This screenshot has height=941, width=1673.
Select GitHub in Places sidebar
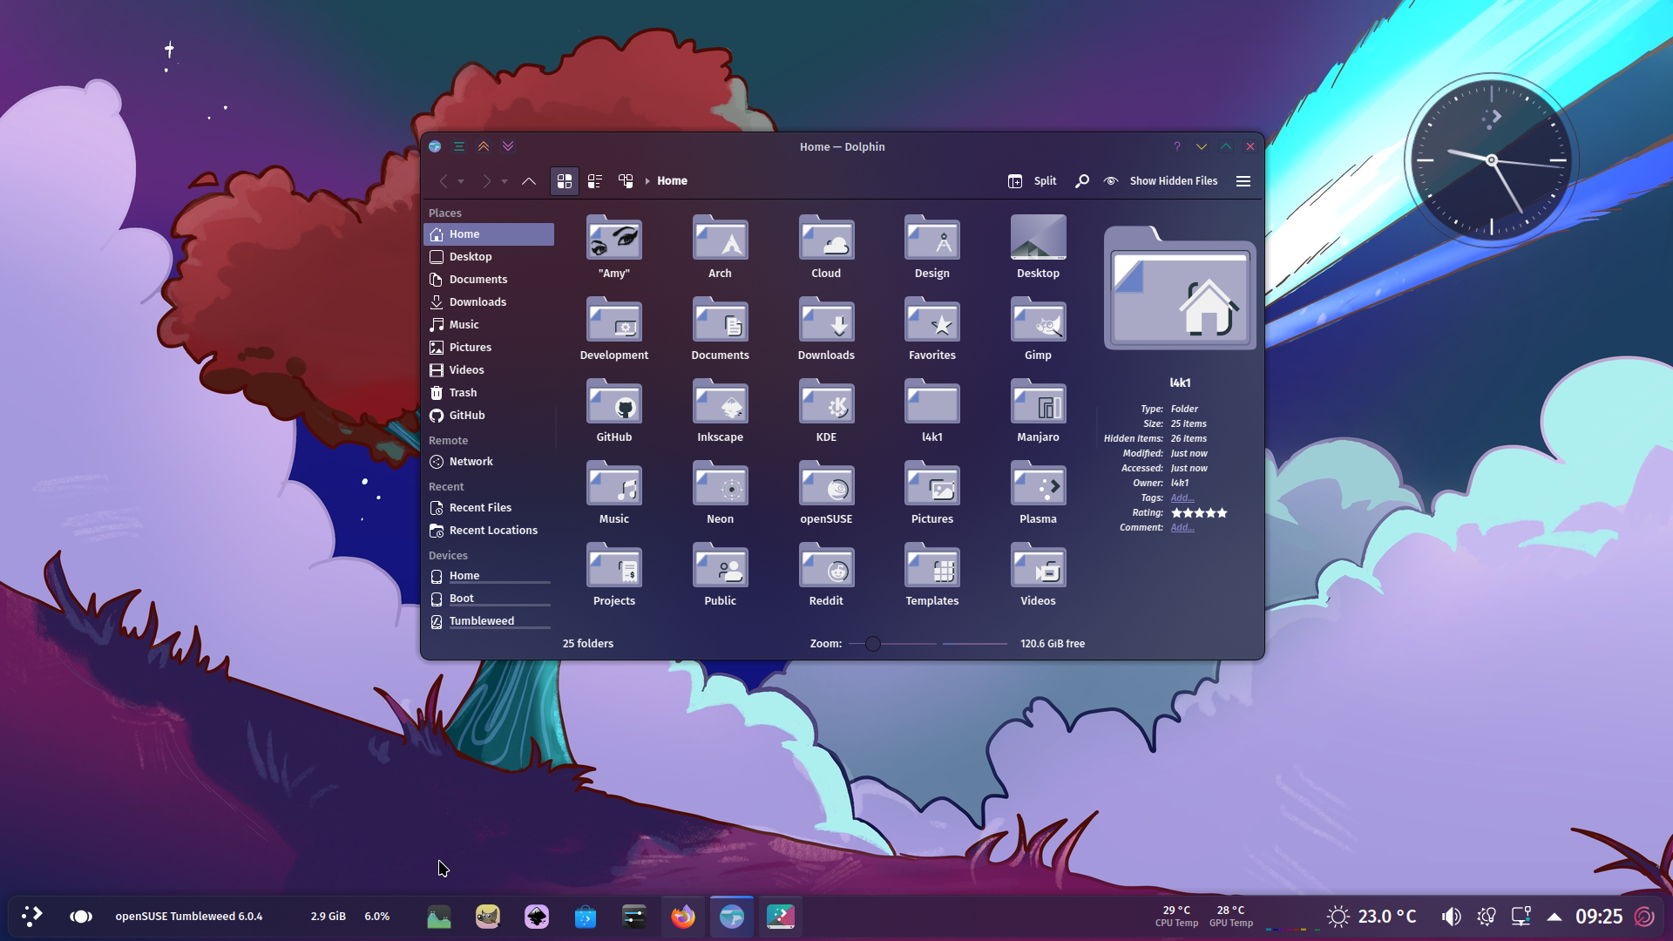[x=489, y=416]
